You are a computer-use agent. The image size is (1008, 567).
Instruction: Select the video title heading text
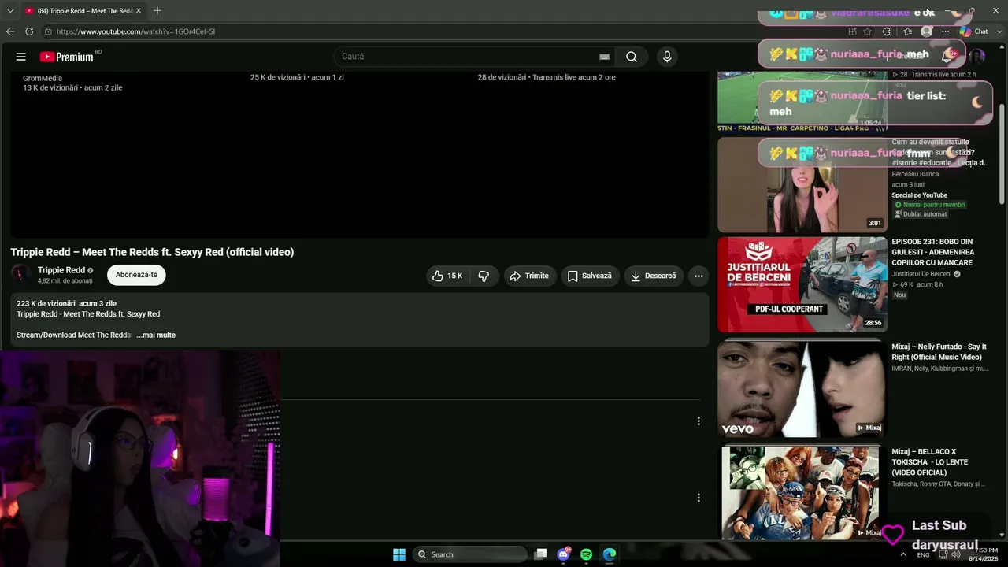(x=152, y=252)
